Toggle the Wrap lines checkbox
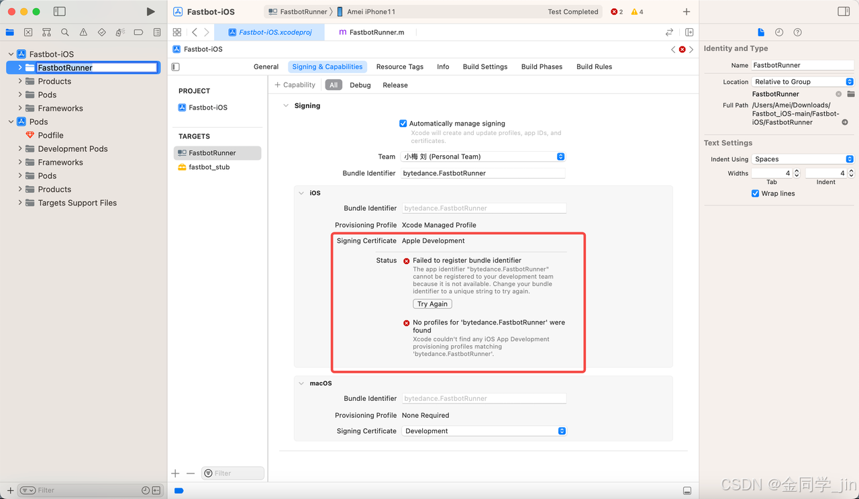The height and width of the screenshot is (499, 859). [756, 193]
